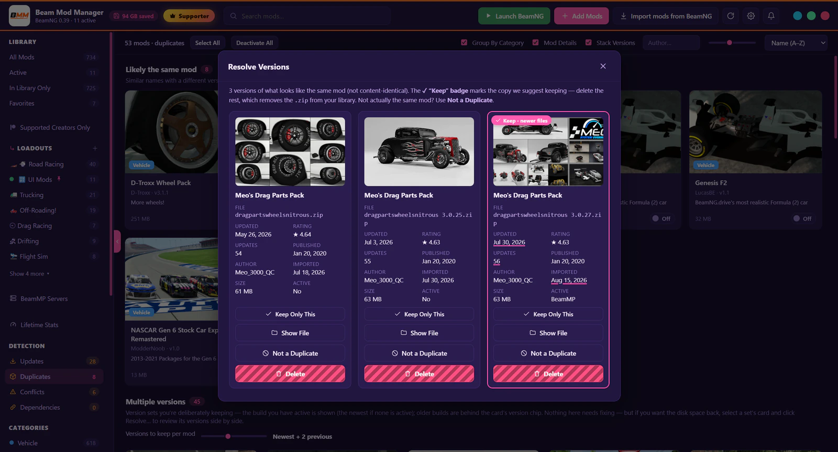Viewport: 838px width, 452px height.
Task: Expand Show 4 more loadouts
Action: (x=29, y=274)
